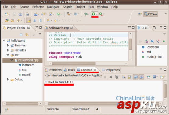Click the Display Selected Console icon

[154, 77]
